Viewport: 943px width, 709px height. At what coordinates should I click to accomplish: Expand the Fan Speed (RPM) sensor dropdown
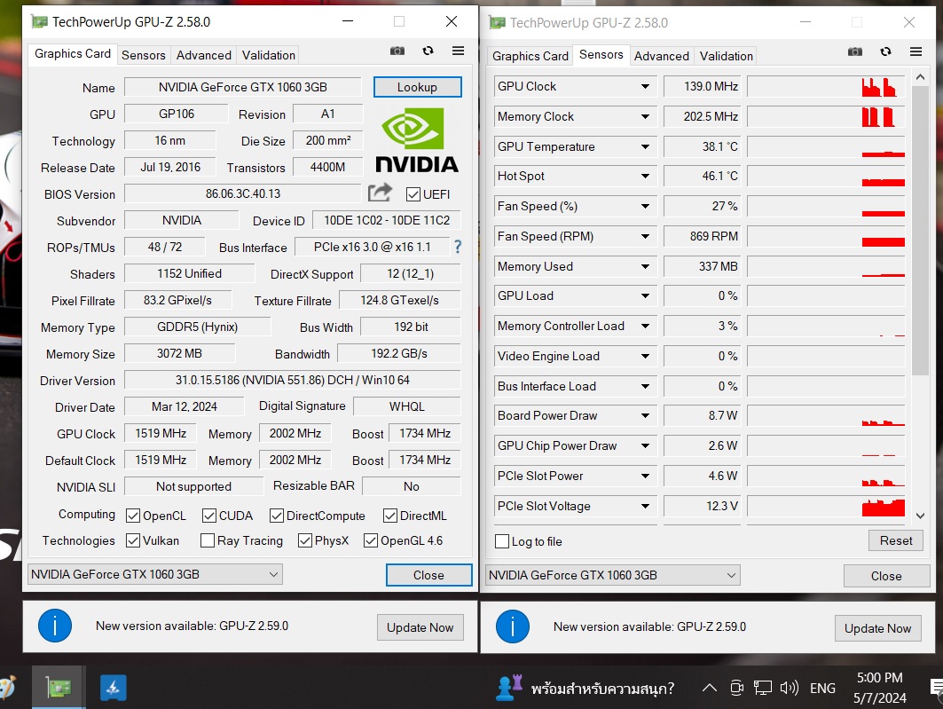pyautogui.click(x=645, y=237)
